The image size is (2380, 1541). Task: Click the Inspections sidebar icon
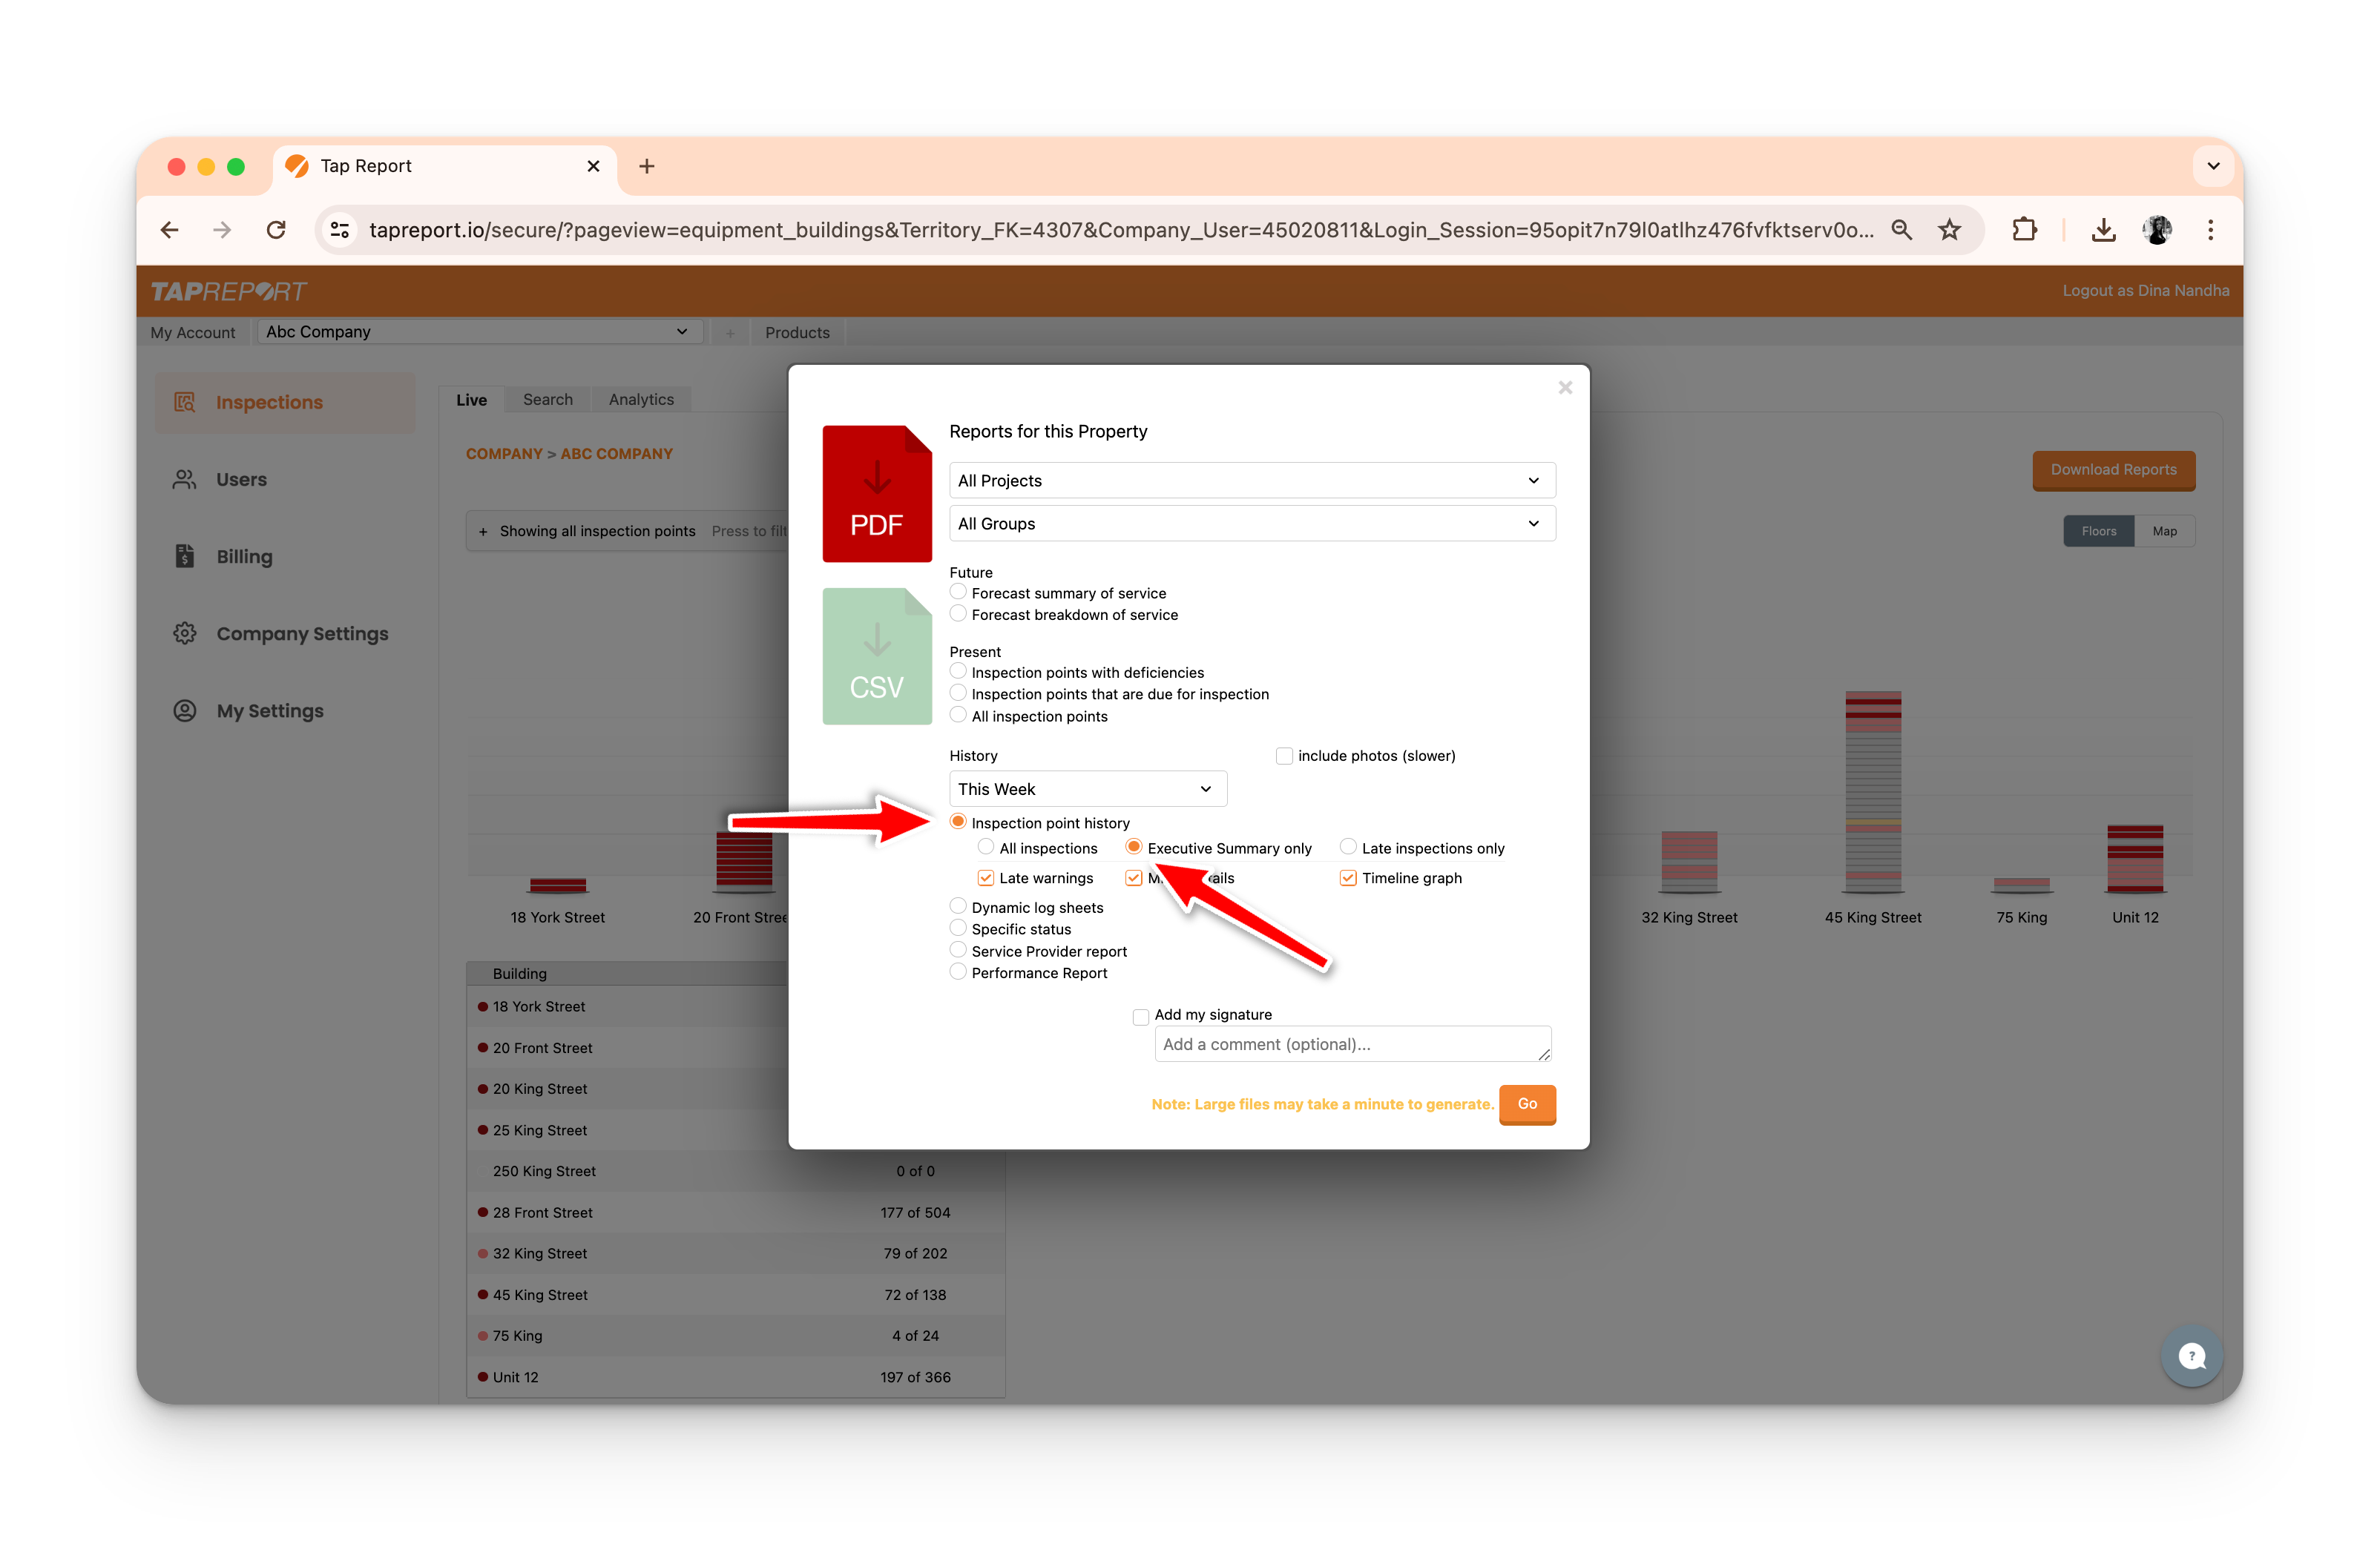click(185, 402)
